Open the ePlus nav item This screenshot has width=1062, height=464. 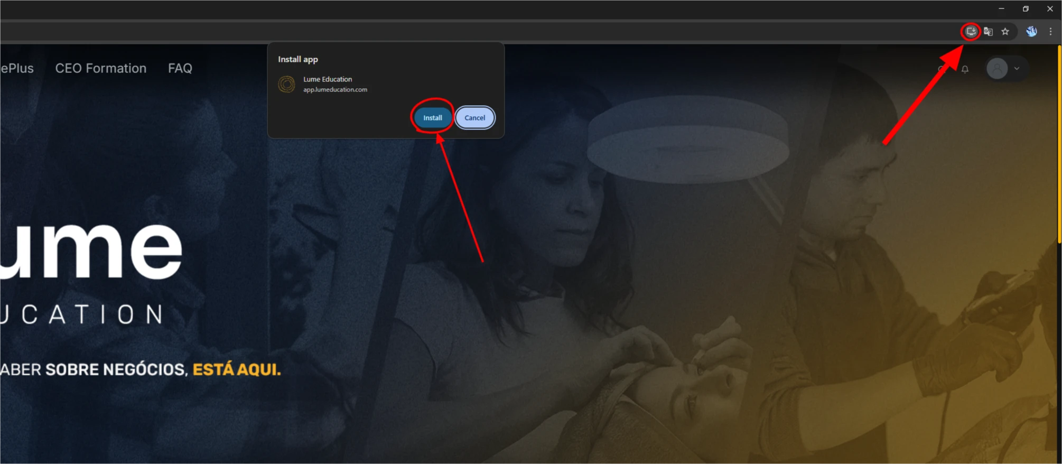(x=17, y=68)
